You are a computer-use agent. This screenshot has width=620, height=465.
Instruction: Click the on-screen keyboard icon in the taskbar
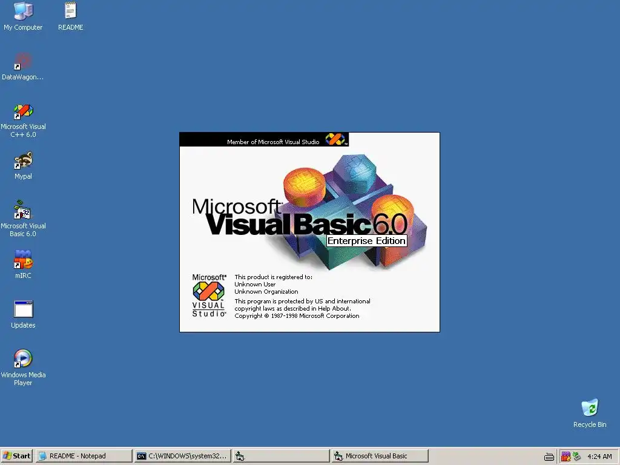point(549,457)
